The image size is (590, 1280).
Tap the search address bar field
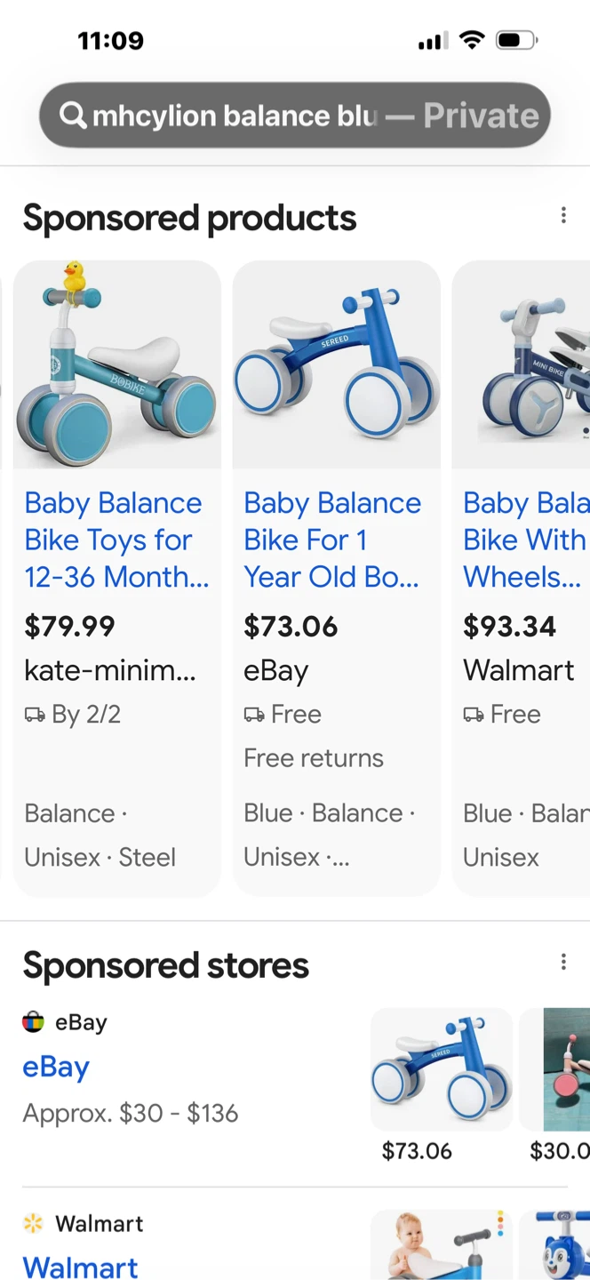295,116
